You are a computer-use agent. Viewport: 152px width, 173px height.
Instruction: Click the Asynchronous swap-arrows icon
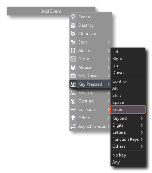pyautogui.click(x=73, y=126)
